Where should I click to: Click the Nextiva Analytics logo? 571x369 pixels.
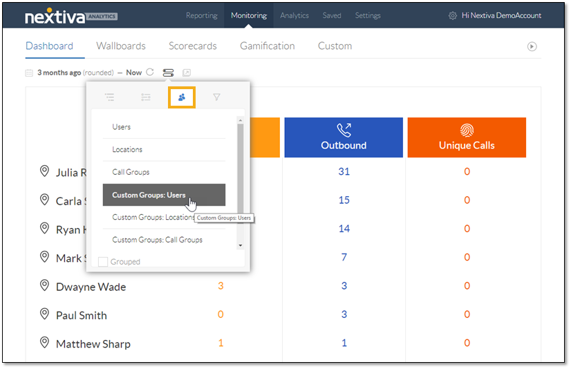71,17
